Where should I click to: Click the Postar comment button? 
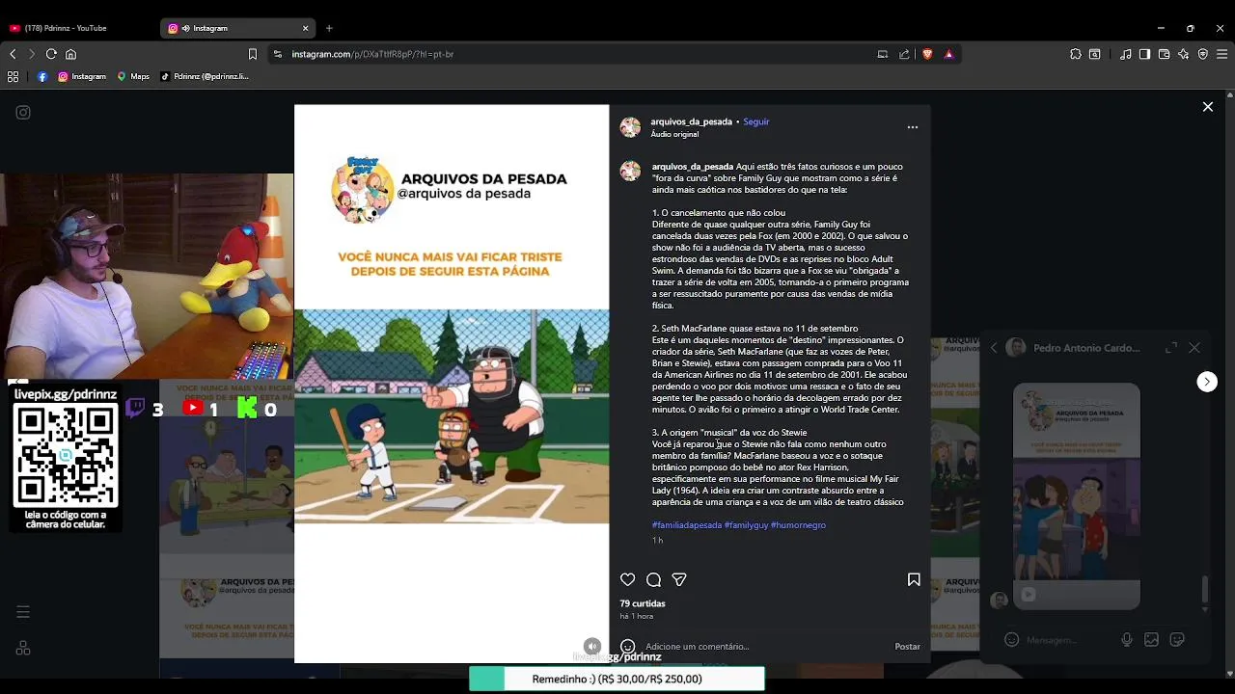tap(907, 647)
